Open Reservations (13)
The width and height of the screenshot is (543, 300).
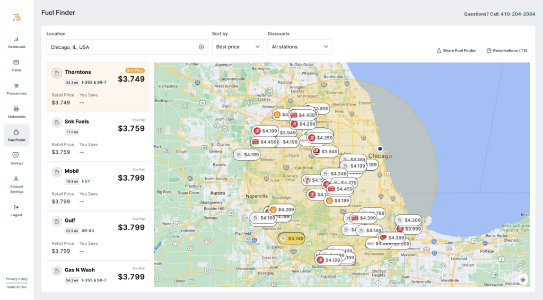[507, 50]
